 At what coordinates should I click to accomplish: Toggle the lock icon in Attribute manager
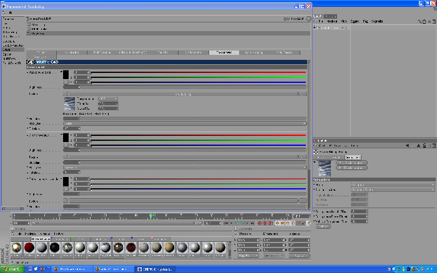click(x=424, y=146)
